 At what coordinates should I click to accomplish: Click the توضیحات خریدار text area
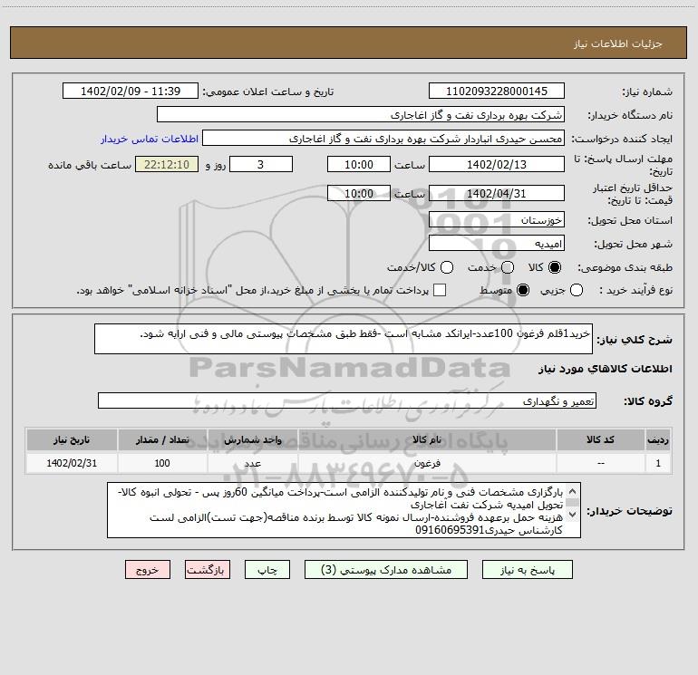tap(344, 510)
